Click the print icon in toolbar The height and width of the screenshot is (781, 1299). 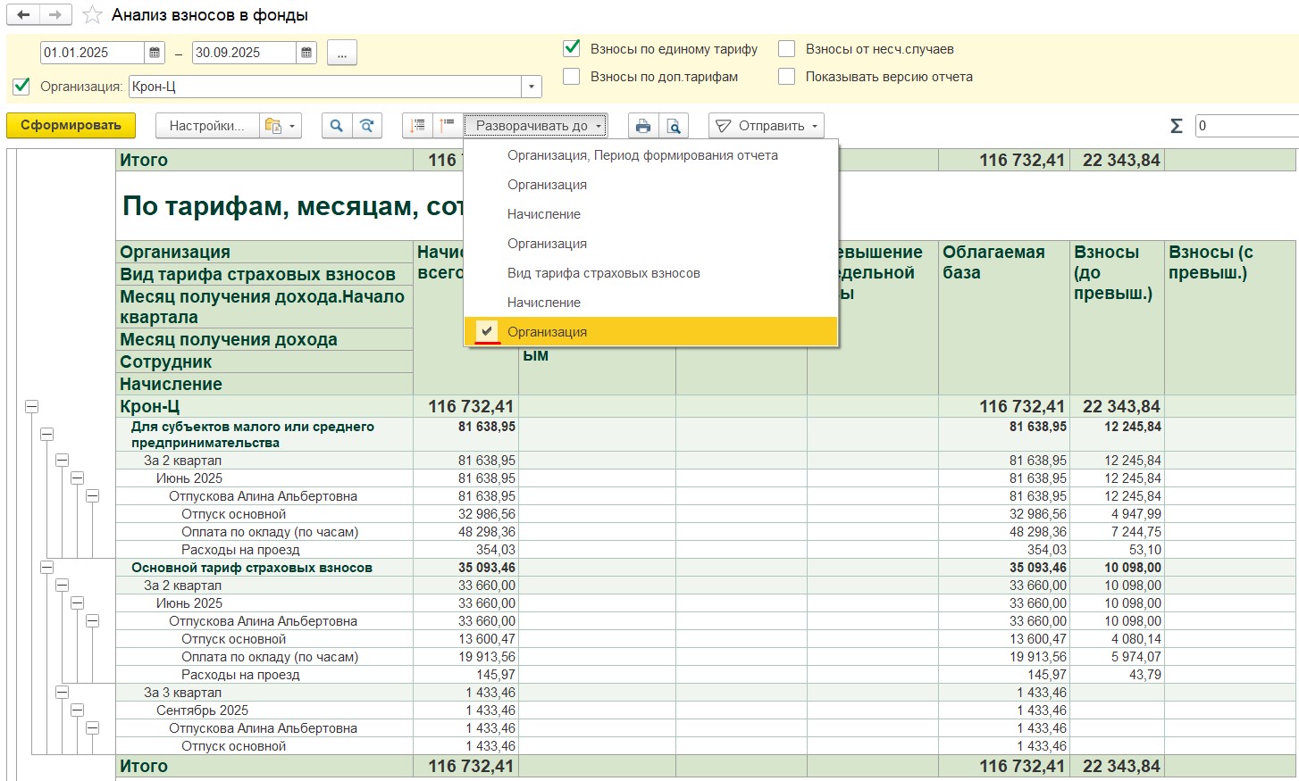[x=642, y=126]
